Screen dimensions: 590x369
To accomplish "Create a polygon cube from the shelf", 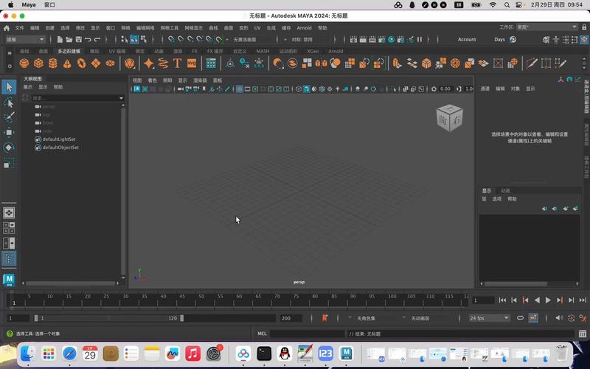I will click(x=38, y=63).
